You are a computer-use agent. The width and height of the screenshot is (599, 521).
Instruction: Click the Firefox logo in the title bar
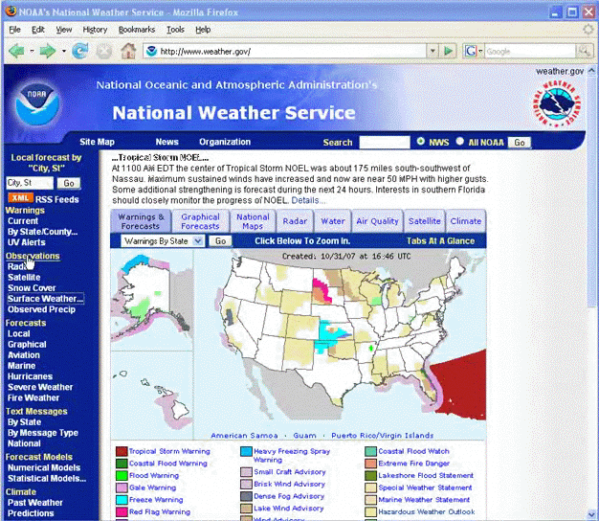tap(11, 11)
